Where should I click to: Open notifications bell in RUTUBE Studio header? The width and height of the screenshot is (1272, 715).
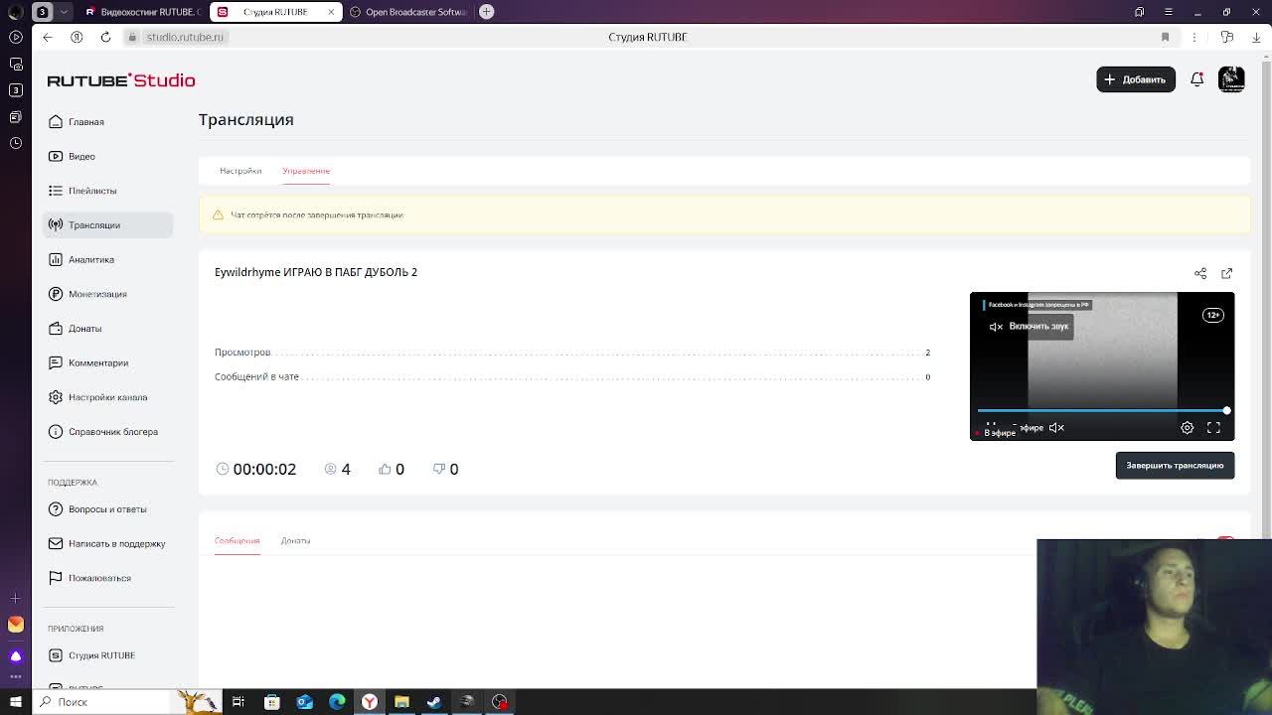click(x=1197, y=79)
